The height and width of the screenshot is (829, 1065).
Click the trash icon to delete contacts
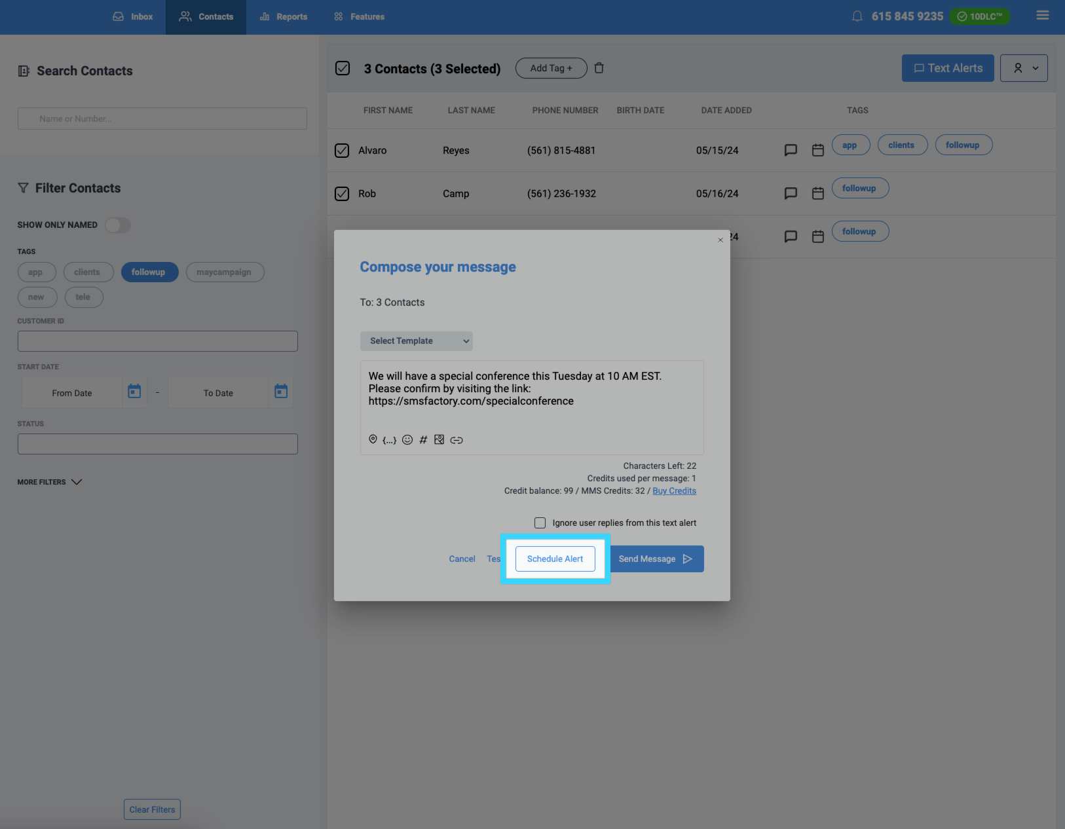[x=599, y=68]
